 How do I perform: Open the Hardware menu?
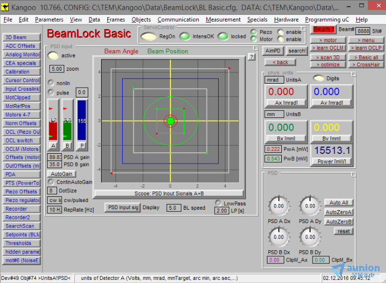point(286,19)
